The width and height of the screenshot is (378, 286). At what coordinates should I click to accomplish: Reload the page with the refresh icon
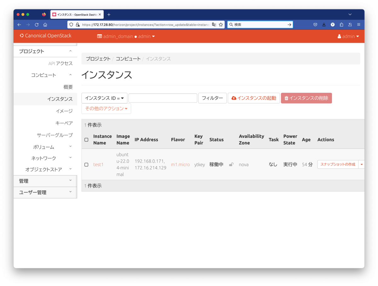pos(37,25)
